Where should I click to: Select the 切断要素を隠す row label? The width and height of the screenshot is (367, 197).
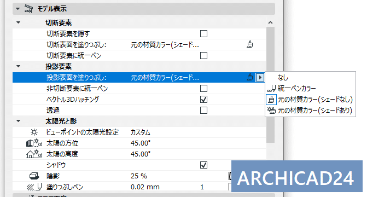click(68, 34)
